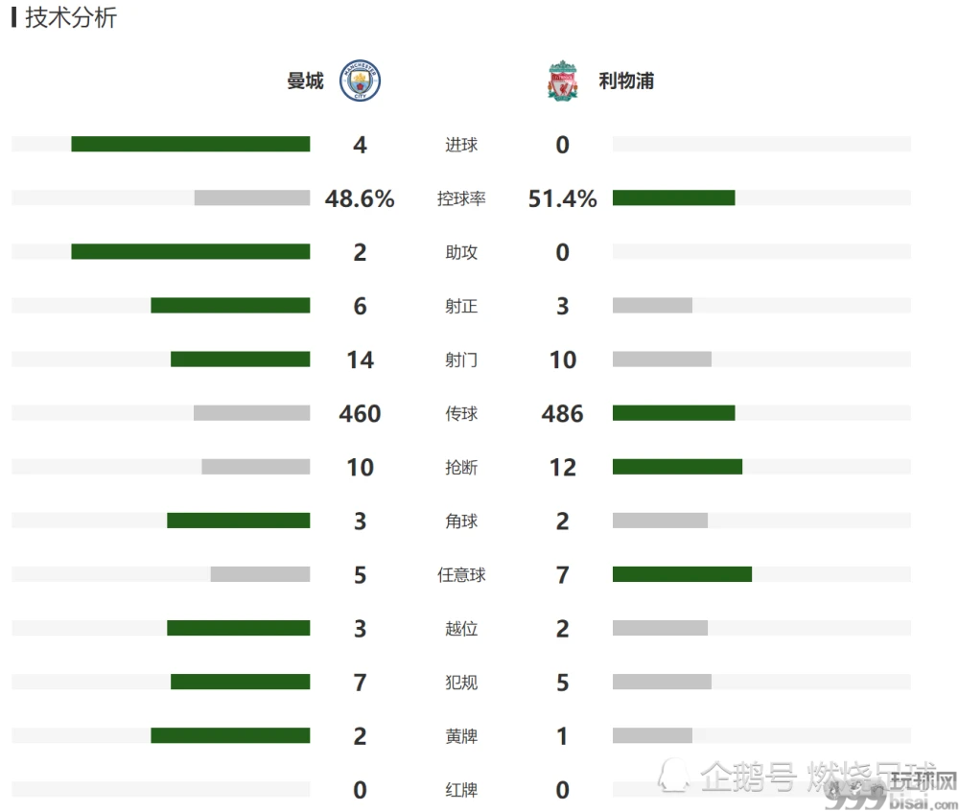Click the 48.6% possession value
Screen dimensions: 959x811
click(x=360, y=198)
